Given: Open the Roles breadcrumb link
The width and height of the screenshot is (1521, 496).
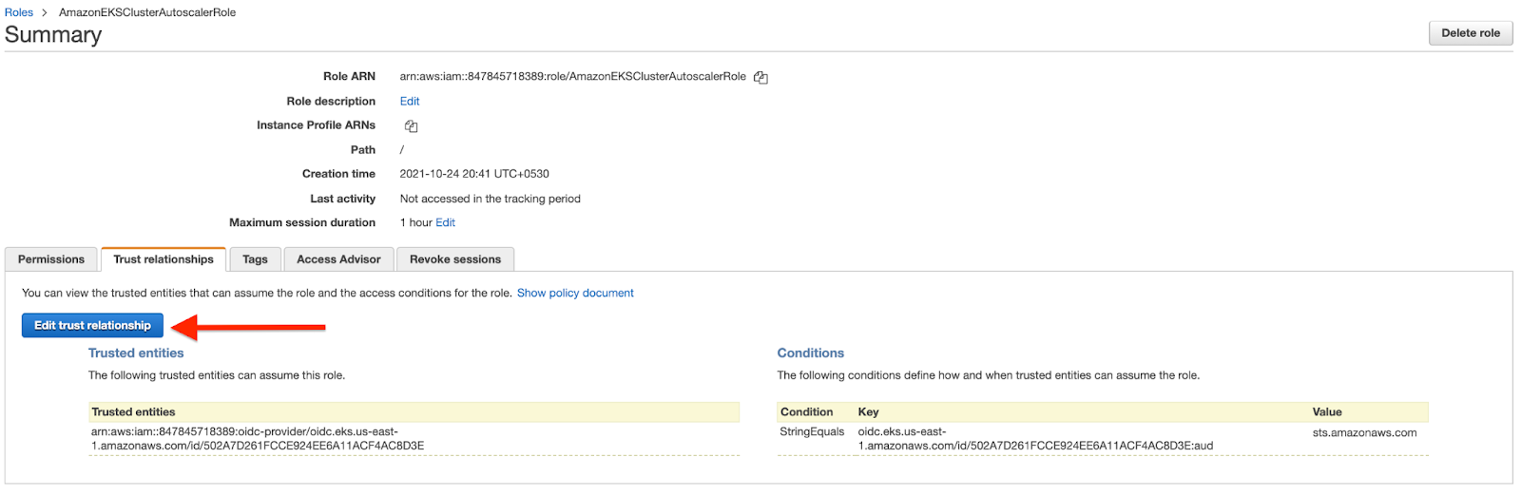Looking at the screenshot, I should click(19, 12).
